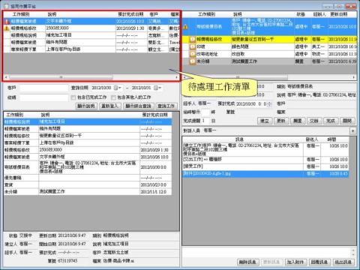Sort pending list by 工作類別 column header
The height and width of the screenshot is (270, 360).
click(x=21, y=14)
